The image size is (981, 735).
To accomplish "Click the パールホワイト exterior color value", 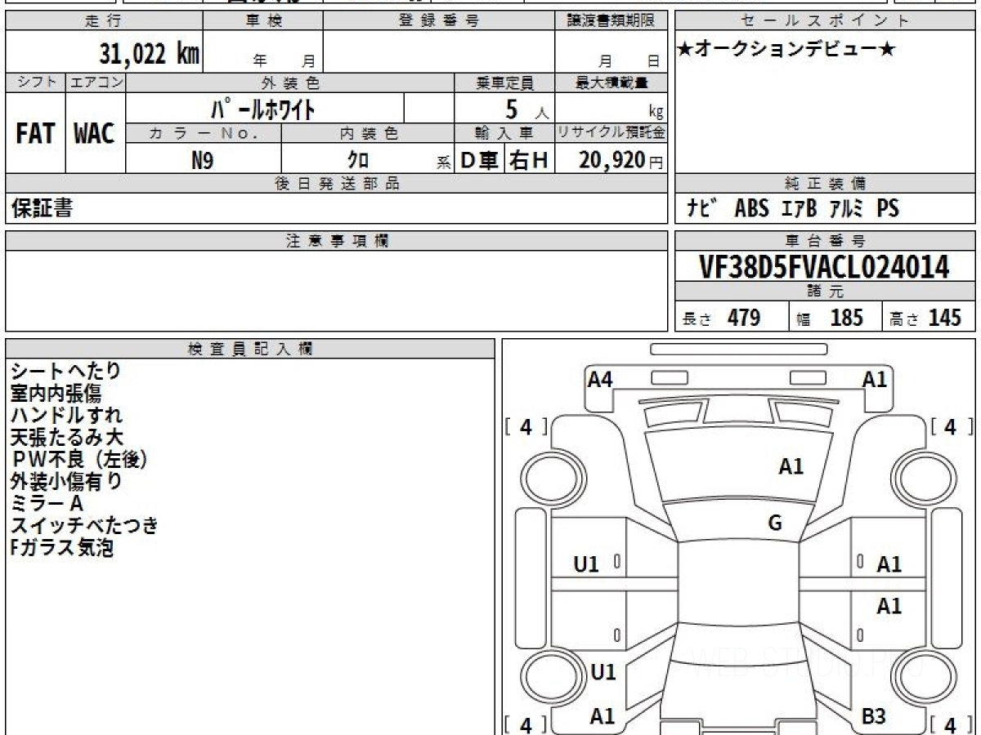I will (265, 108).
